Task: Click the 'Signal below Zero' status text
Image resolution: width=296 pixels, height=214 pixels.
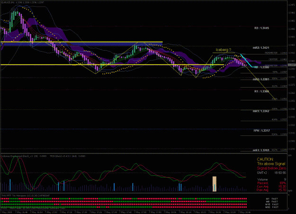Action: pyautogui.click(x=271, y=168)
